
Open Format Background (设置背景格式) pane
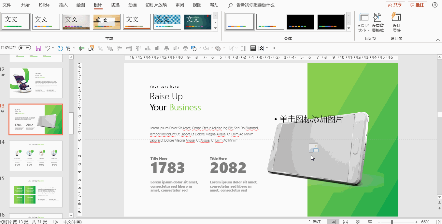coord(378,22)
